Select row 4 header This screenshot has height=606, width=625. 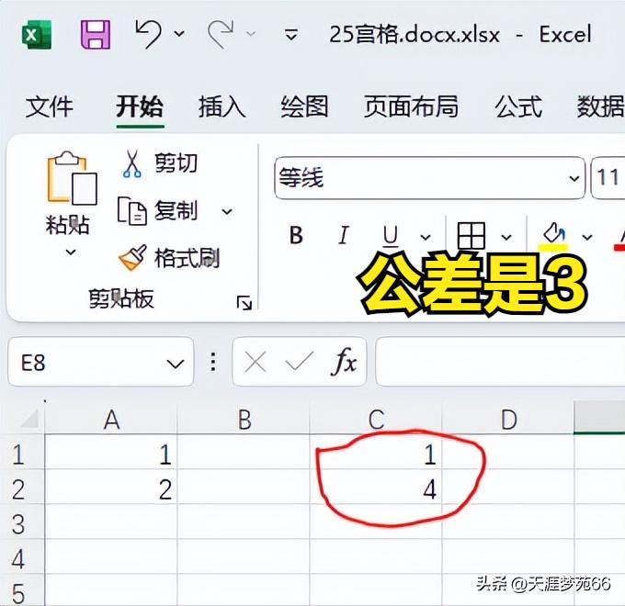pos(22,558)
